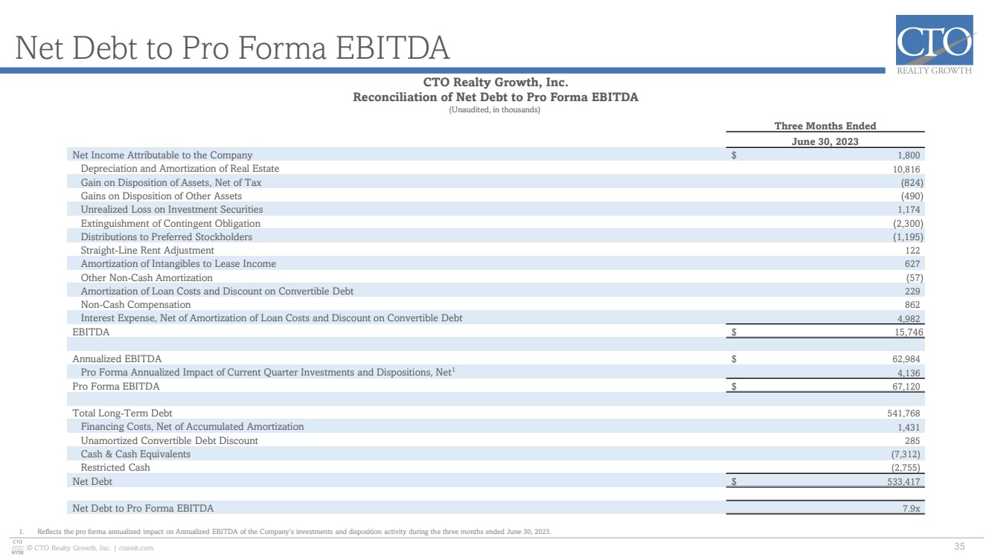
Task: Click the value 10,816
Action: 906,169
